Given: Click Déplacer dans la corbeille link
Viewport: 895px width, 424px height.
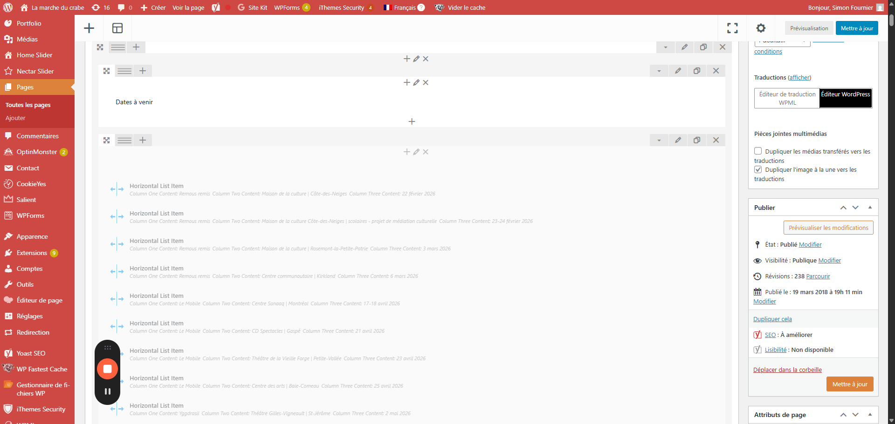Looking at the screenshot, I should (787, 370).
